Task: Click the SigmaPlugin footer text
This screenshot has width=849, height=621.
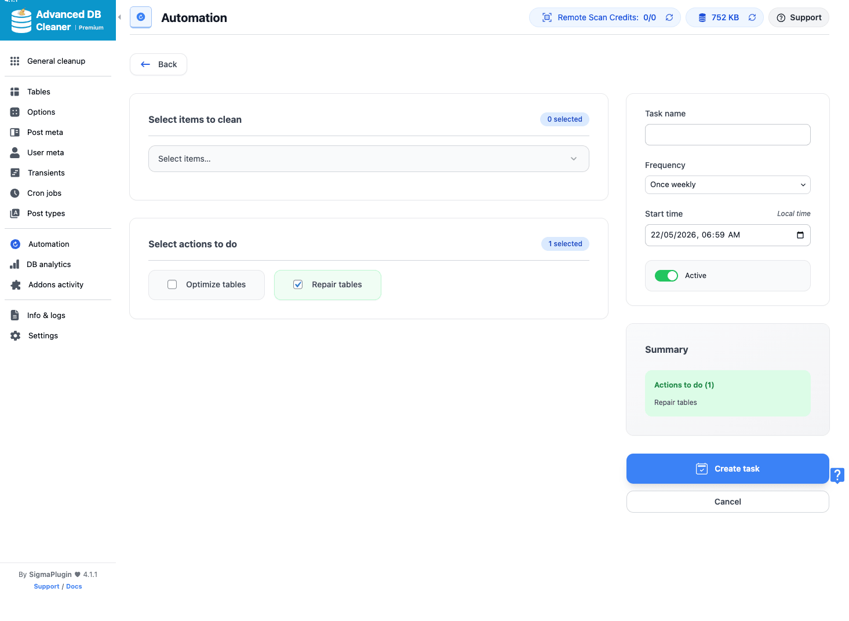Action: 50,575
